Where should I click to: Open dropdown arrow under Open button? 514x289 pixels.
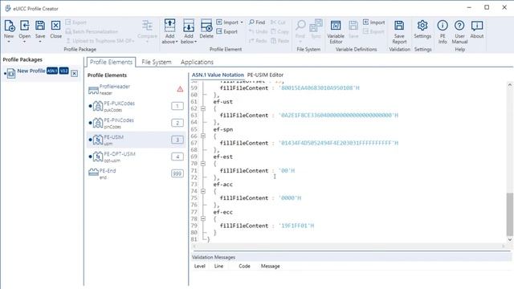tap(25, 42)
